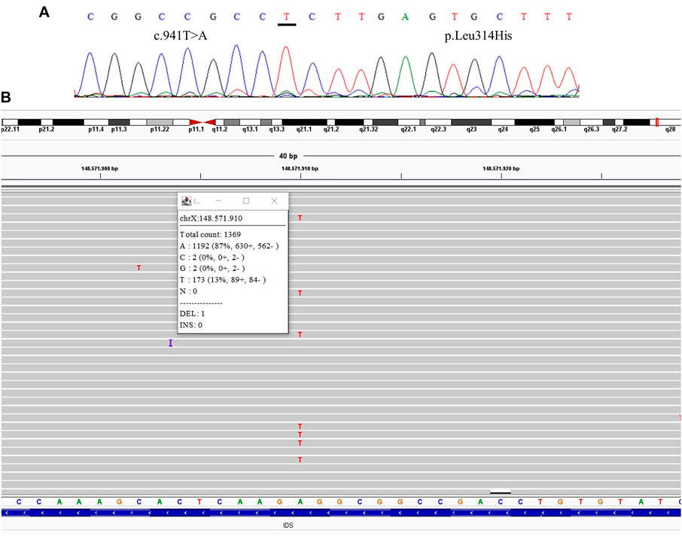Select cytoband p11.4 label
This screenshot has height=536, width=682.
[x=96, y=129]
